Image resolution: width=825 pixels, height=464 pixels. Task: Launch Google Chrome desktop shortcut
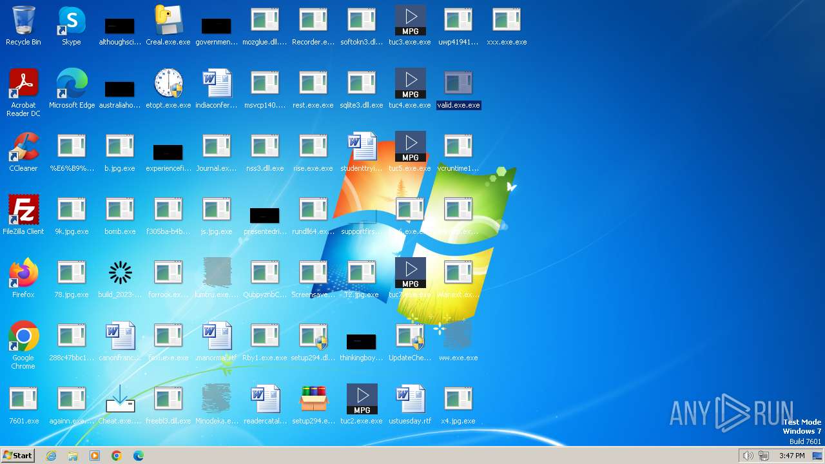click(x=23, y=336)
